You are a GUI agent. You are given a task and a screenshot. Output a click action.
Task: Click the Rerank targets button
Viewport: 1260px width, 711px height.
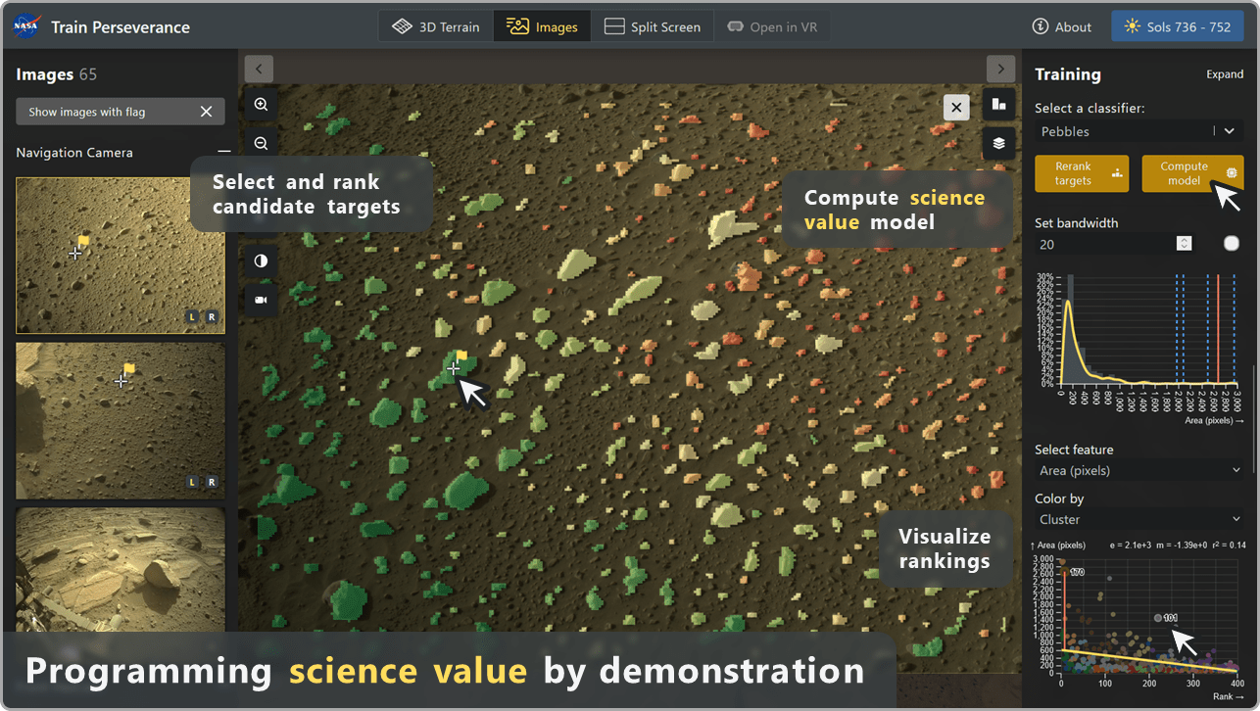1082,173
